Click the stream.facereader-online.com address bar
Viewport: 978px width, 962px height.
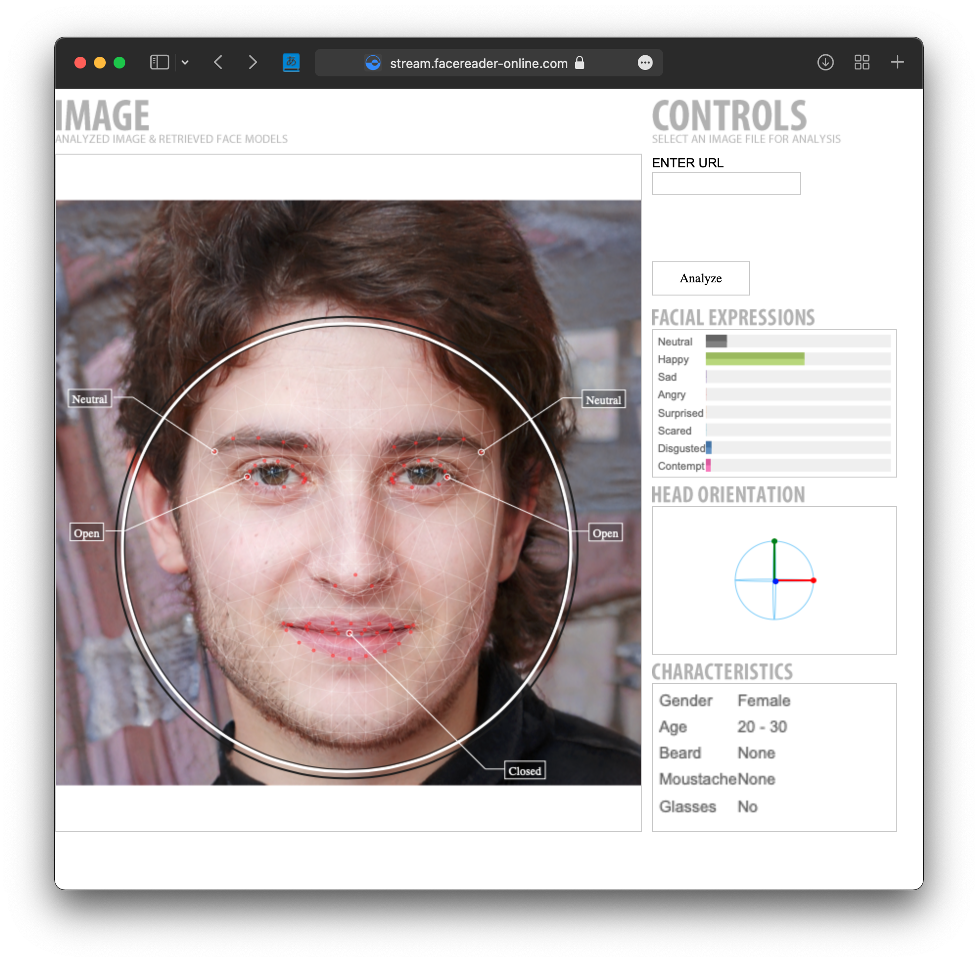(478, 63)
